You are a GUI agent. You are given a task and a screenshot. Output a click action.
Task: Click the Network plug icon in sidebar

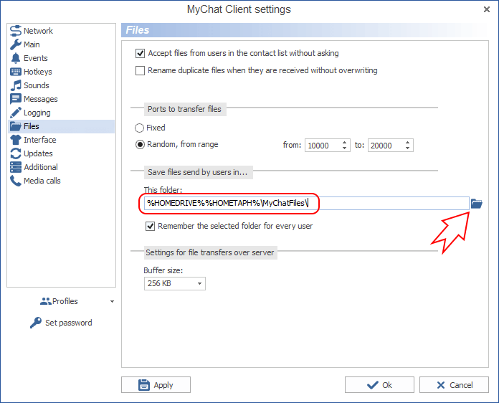tap(15, 31)
